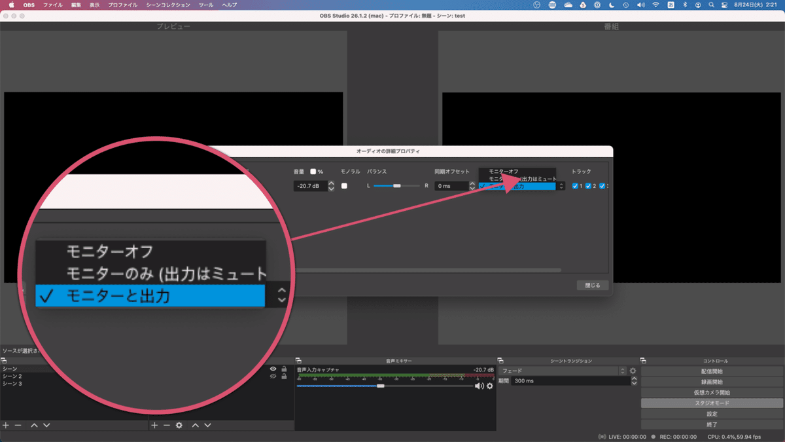
Task: Open the シーンコレクション menu
Action: pos(168,5)
